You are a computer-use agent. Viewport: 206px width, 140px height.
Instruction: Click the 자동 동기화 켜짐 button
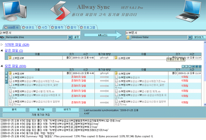click(41, 115)
